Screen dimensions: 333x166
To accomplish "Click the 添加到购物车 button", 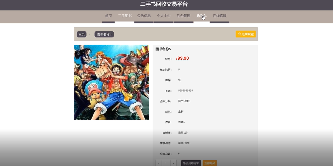I will 191,163.
